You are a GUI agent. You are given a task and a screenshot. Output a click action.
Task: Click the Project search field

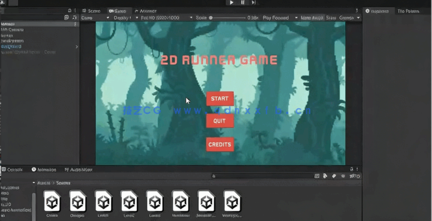coord(263,176)
